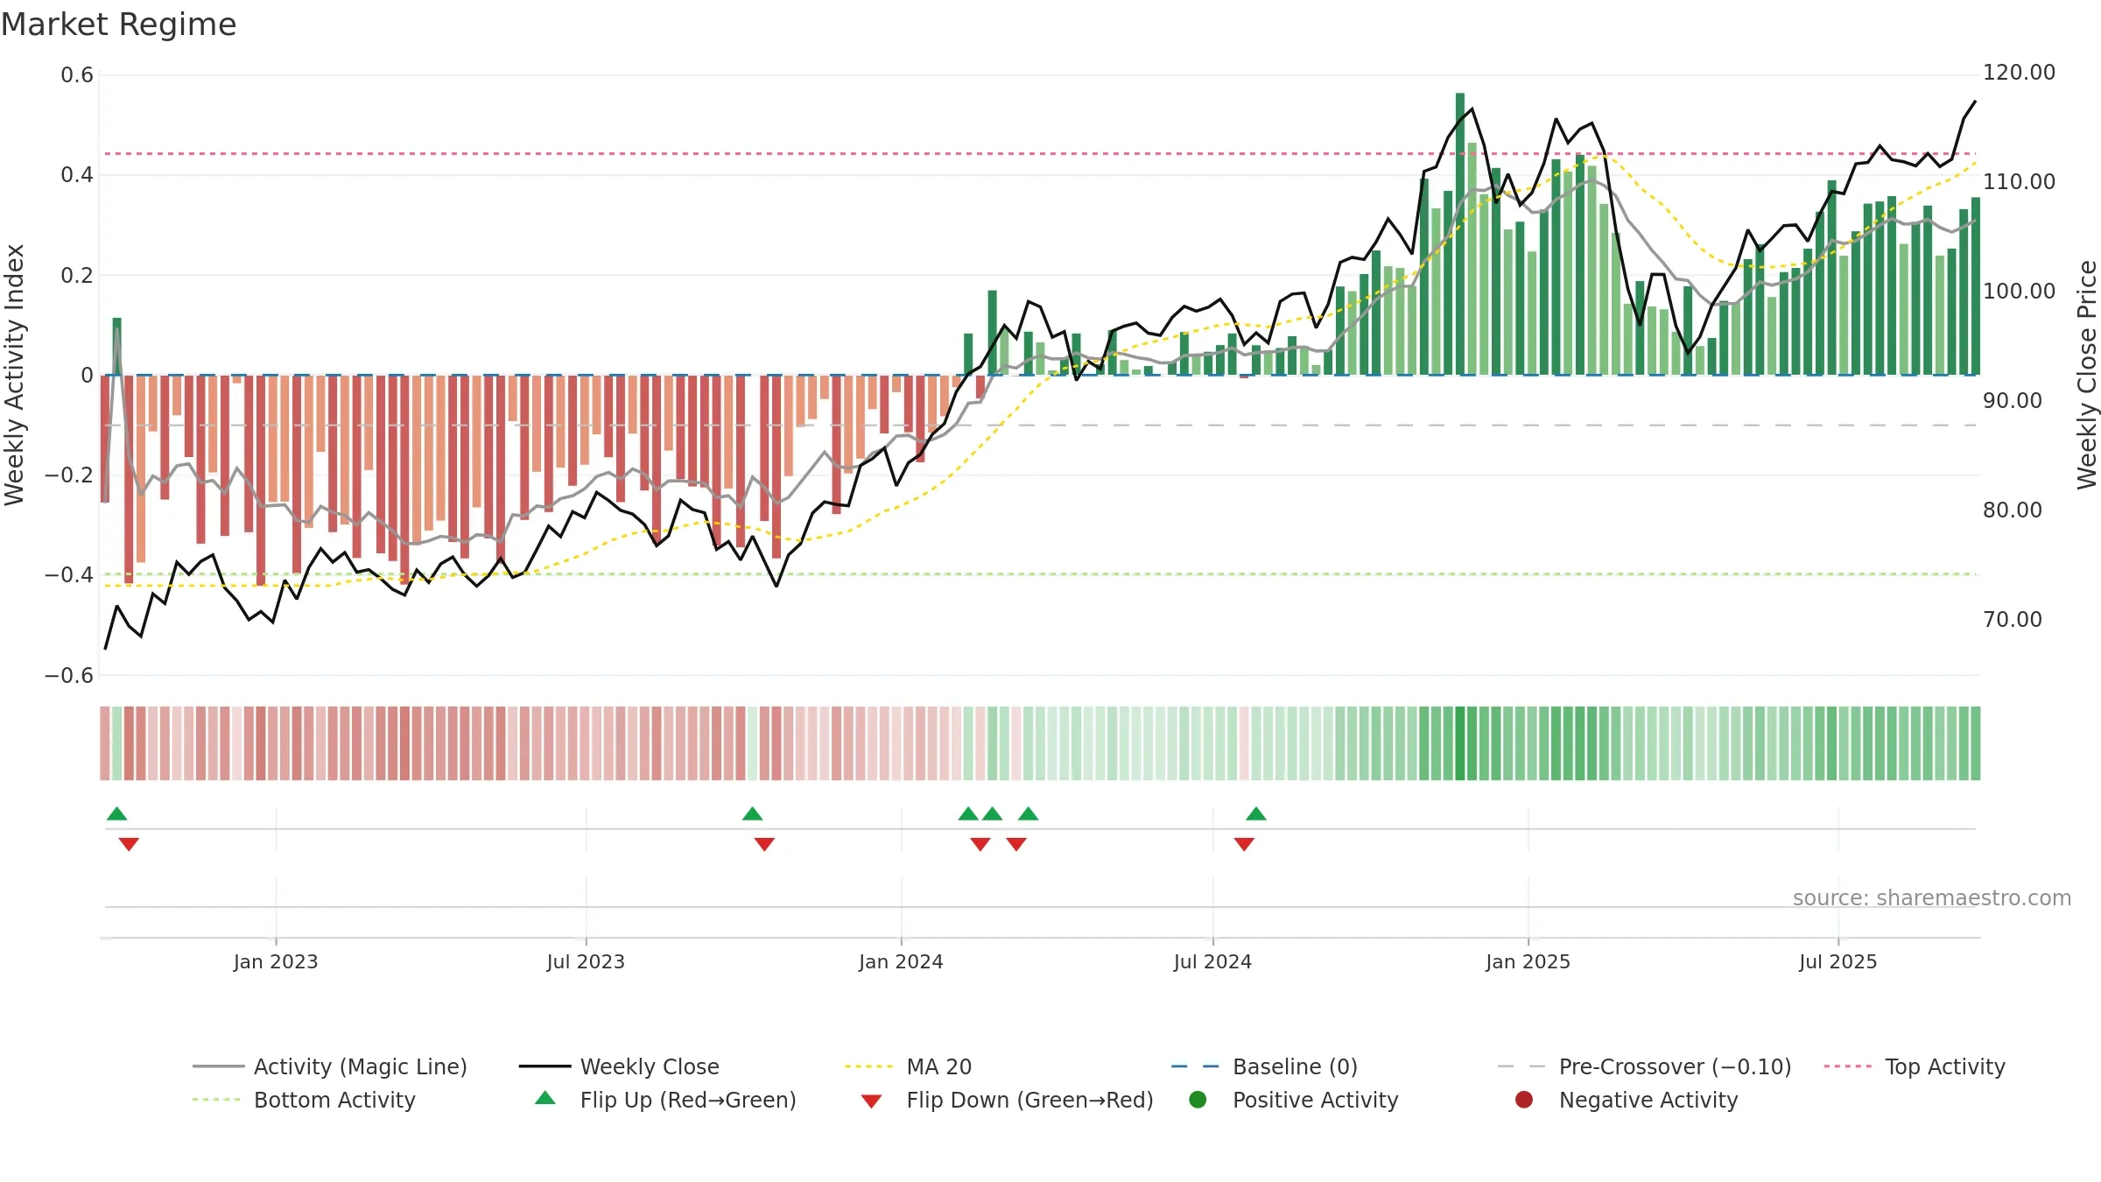Click first Flip Up marker before Jan 2023
Viewport: 2101px width, 1182px height.
116,813
